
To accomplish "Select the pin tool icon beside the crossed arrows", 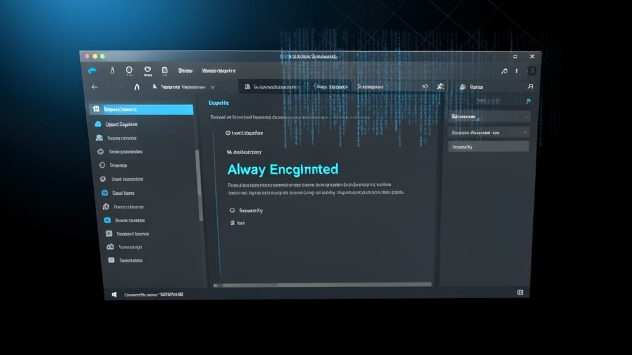I will pos(441,86).
